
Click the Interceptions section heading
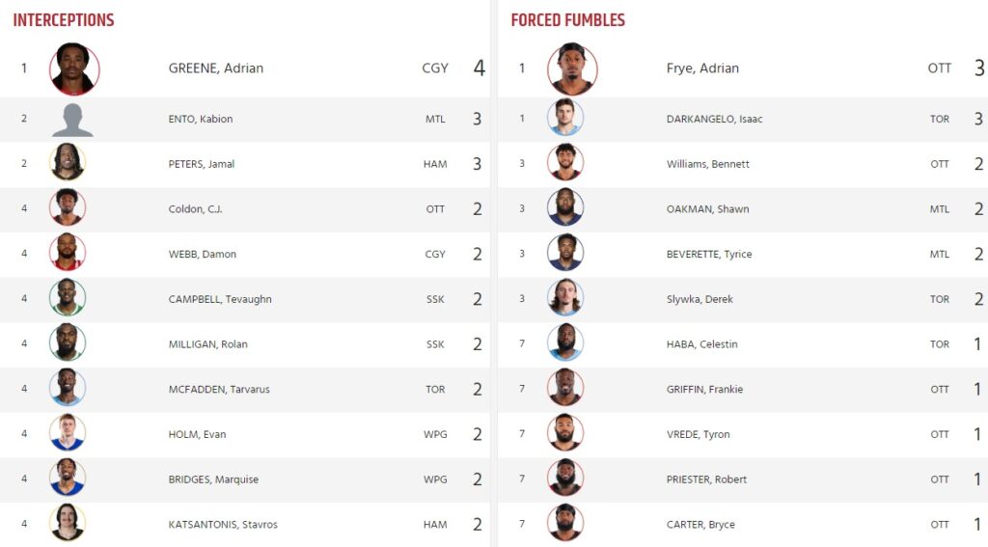click(x=64, y=20)
